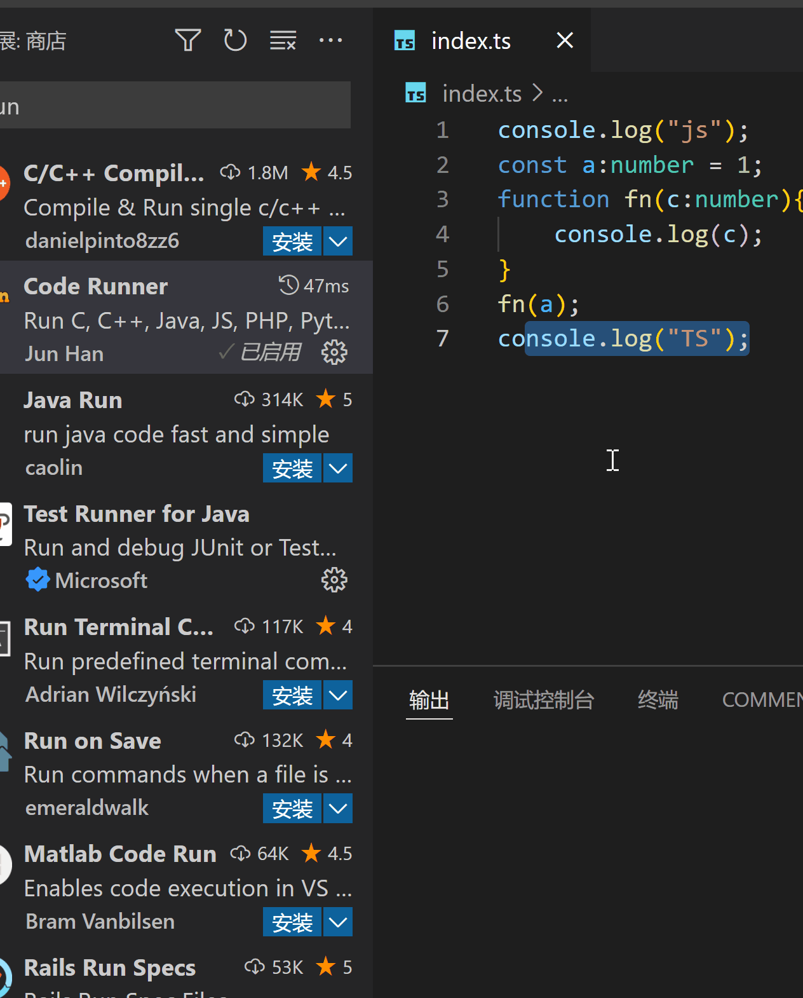Open the breadcrumb ellipsis segment
The height and width of the screenshot is (998, 803).
point(560,95)
